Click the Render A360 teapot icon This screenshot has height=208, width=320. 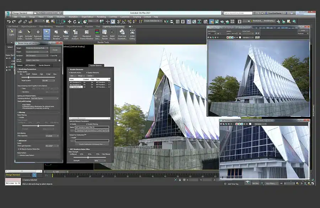pos(66,34)
